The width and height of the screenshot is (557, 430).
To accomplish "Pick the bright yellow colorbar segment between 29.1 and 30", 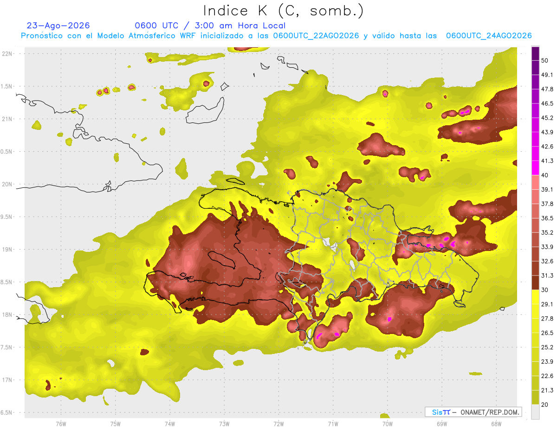I will pyautogui.click(x=535, y=297).
